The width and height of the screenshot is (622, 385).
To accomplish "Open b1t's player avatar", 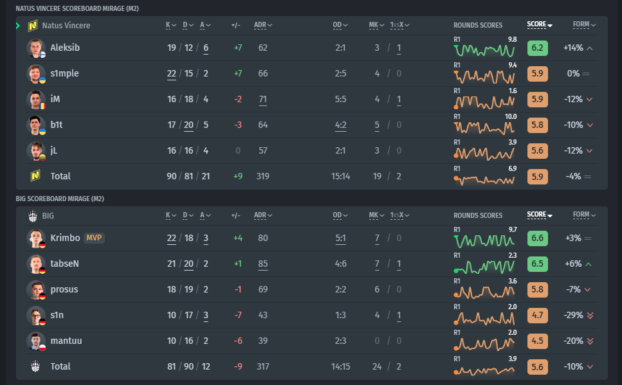I will tap(36, 125).
